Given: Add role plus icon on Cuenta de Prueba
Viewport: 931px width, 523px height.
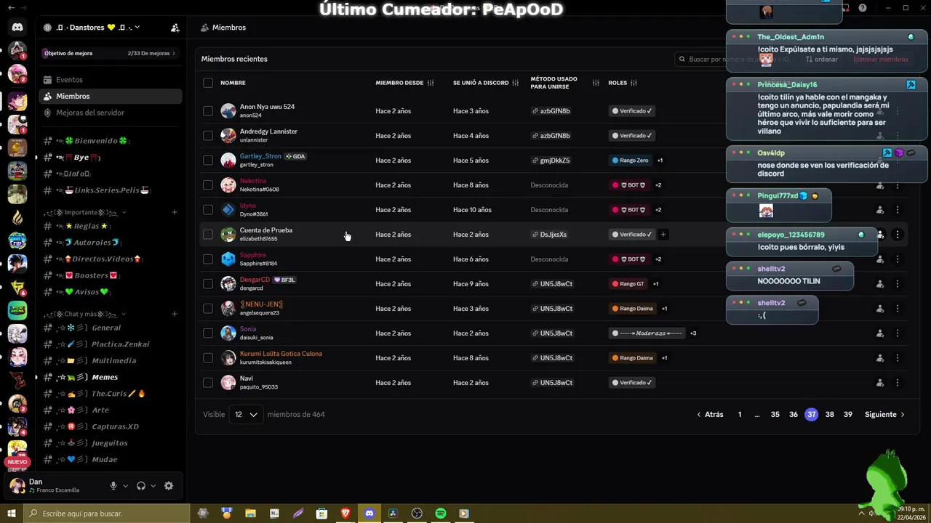Looking at the screenshot, I should click(663, 235).
